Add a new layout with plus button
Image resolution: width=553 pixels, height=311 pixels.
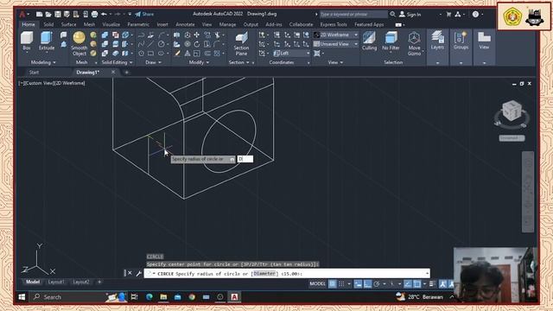99,282
